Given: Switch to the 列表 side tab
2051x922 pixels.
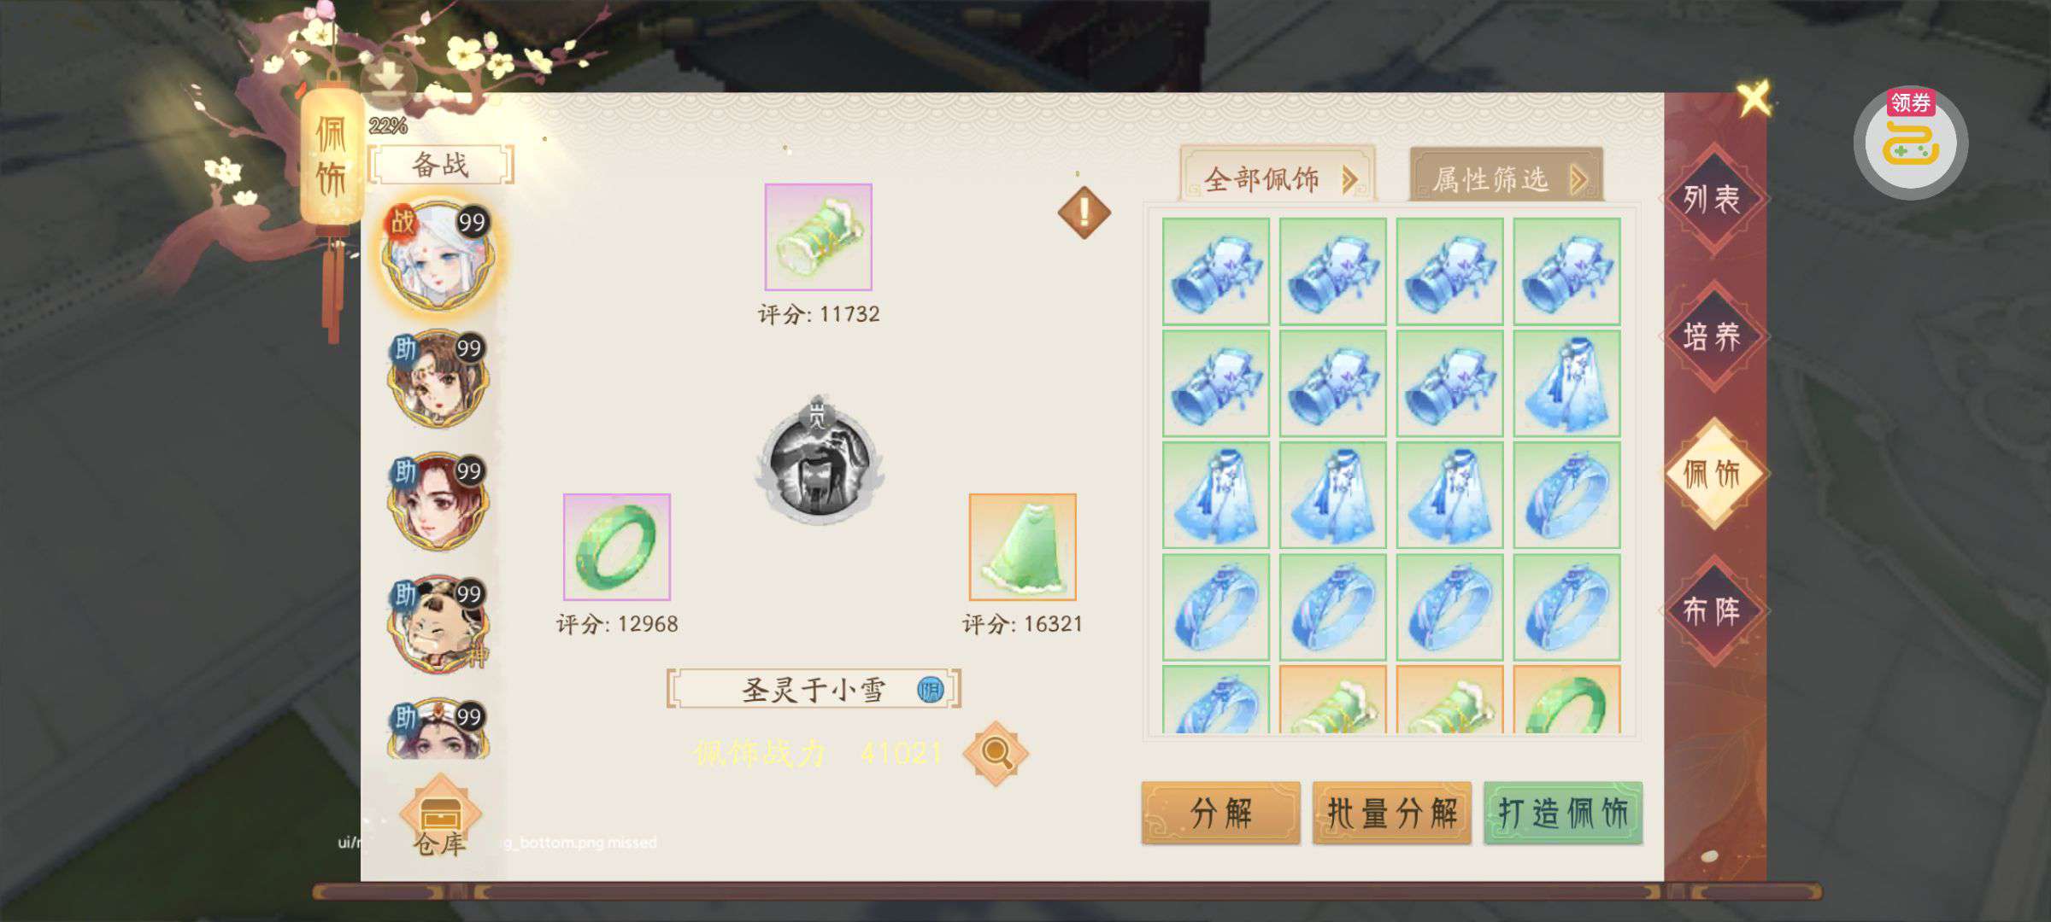Looking at the screenshot, I should [1712, 199].
